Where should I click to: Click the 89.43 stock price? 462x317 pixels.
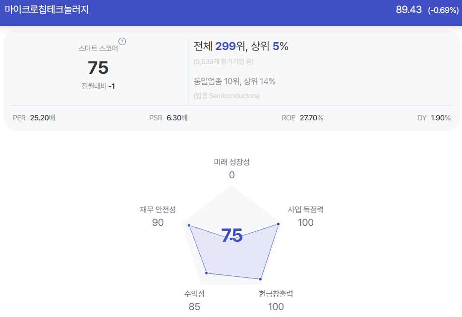pos(408,9)
